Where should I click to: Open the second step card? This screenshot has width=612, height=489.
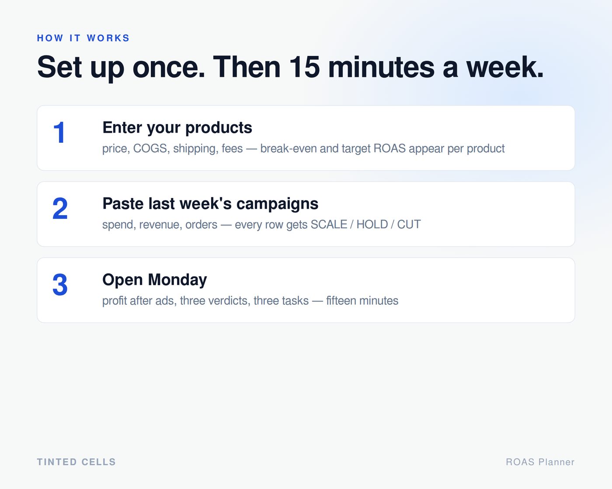click(x=306, y=214)
